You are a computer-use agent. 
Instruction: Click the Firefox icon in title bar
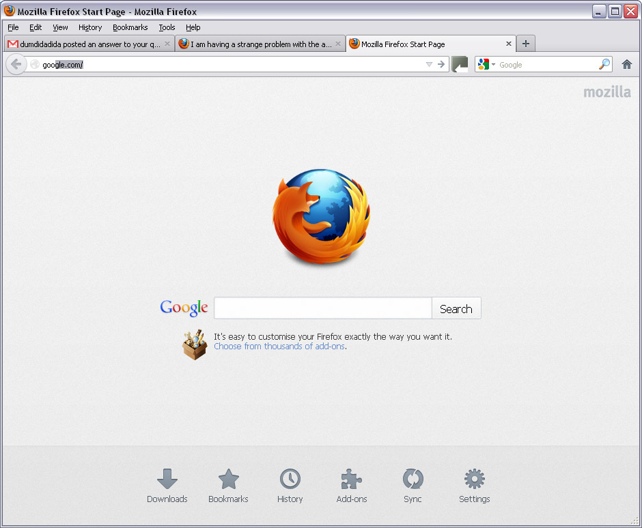(10, 11)
